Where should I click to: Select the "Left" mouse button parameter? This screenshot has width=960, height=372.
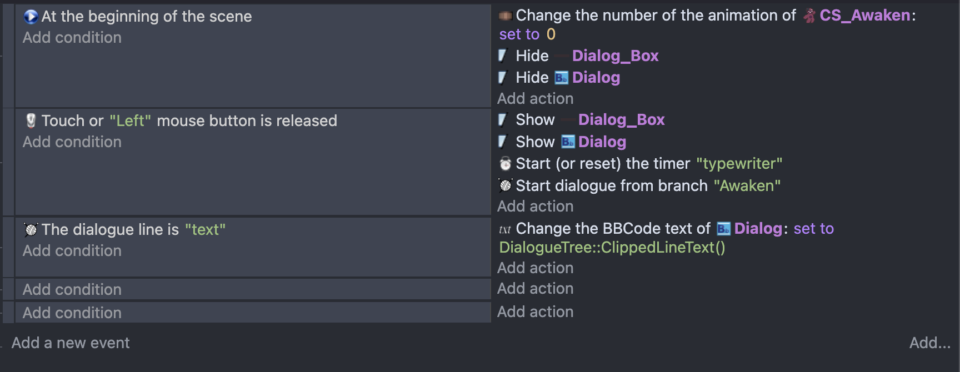130,121
